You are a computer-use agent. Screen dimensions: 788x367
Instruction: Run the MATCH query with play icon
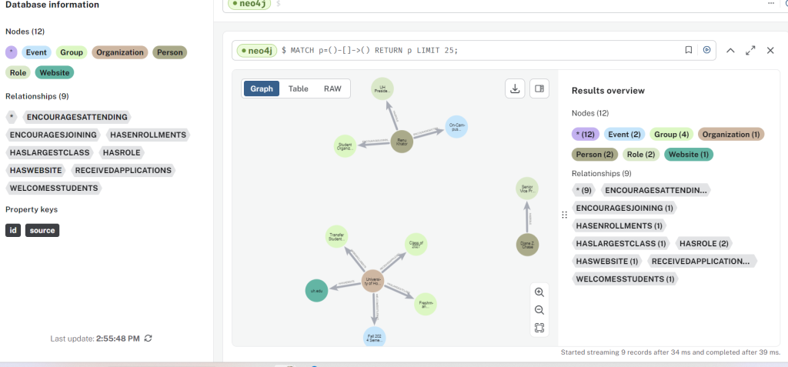(706, 50)
